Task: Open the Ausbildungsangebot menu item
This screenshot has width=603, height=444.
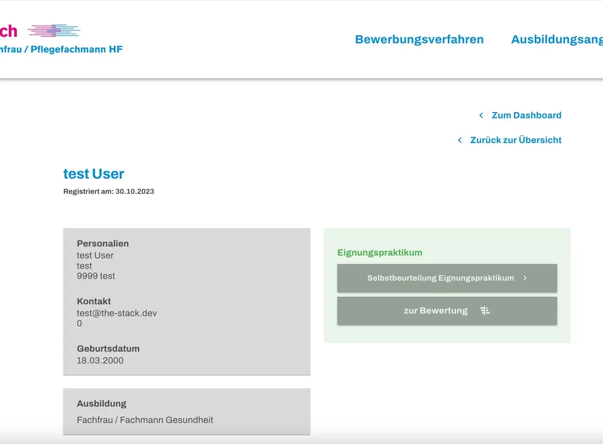Action: (557, 40)
